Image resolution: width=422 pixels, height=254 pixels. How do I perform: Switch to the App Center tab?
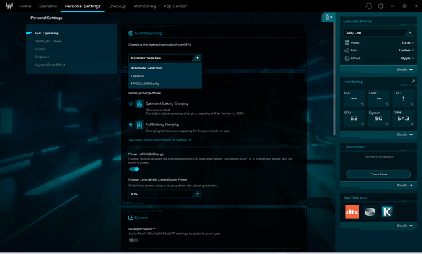(175, 6)
